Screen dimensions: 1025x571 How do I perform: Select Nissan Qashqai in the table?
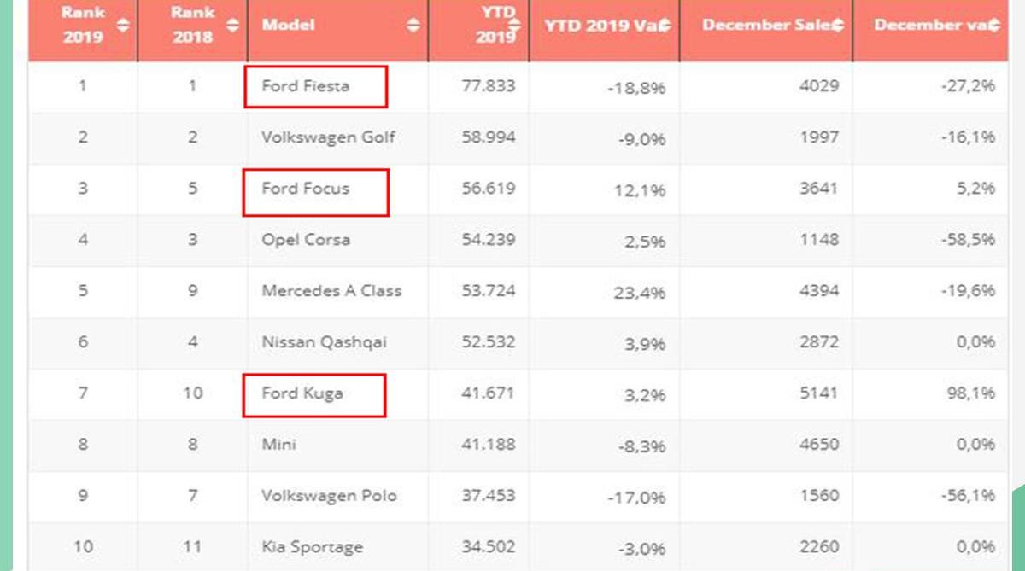(324, 342)
